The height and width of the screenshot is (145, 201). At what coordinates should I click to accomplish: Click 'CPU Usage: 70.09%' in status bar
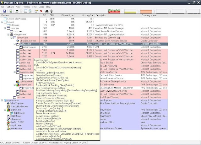point(10,143)
